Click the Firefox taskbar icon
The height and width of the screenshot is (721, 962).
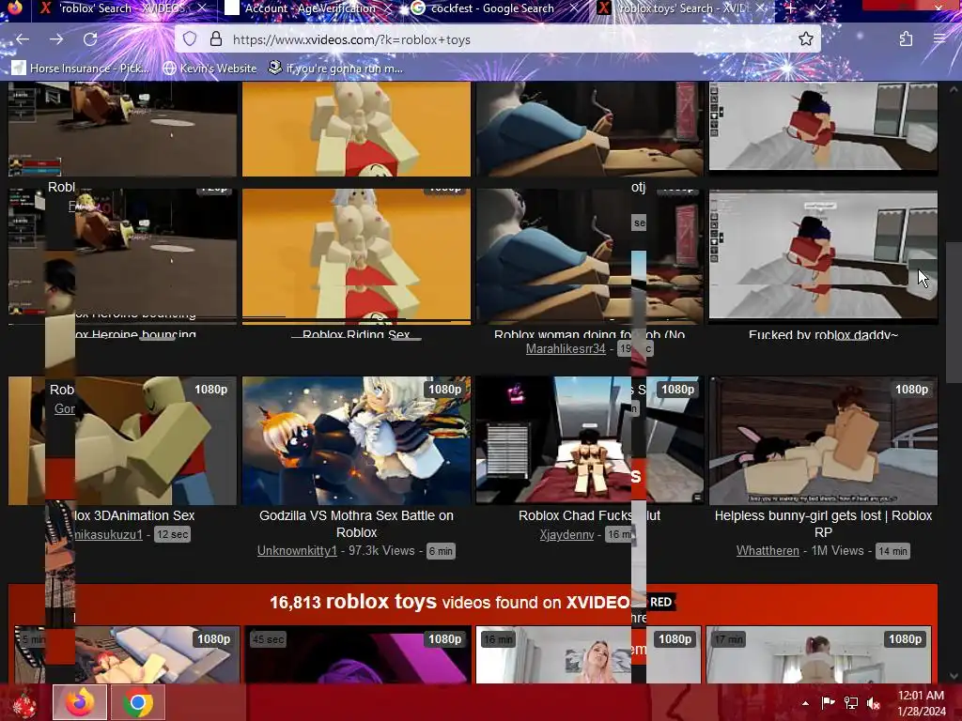coord(80,702)
